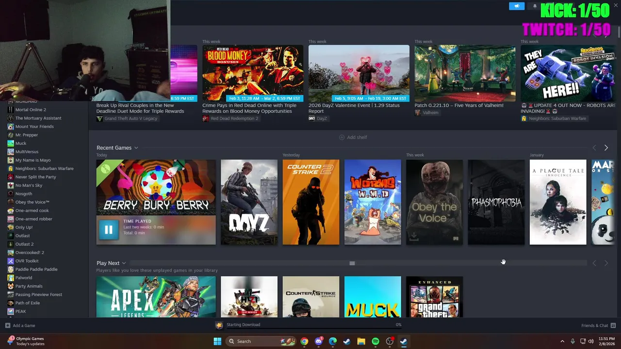Viewport: 621px width, 349px height.
Task: Open Friends & Chat icon at bottom right
Action: [x=613, y=325]
